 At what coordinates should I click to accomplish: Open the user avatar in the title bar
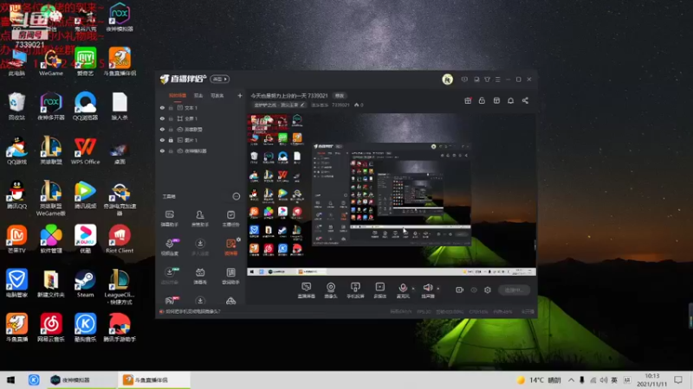coord(447,80)
